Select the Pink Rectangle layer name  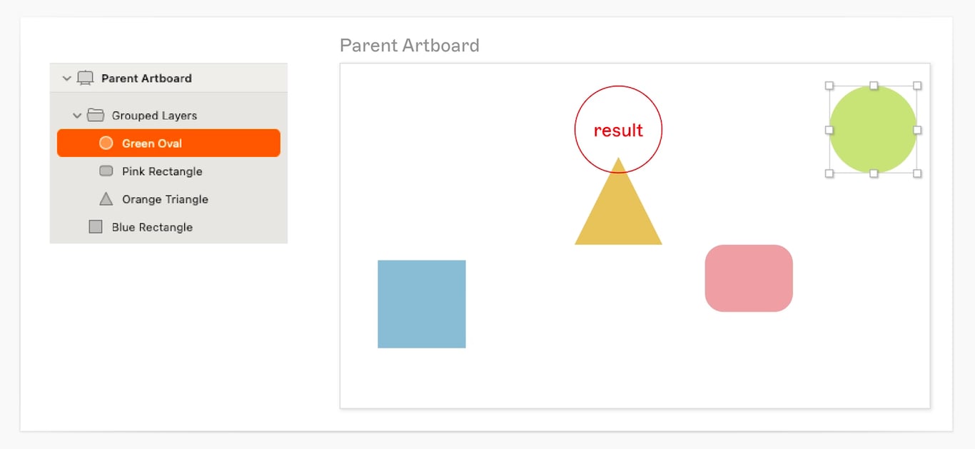162,171
